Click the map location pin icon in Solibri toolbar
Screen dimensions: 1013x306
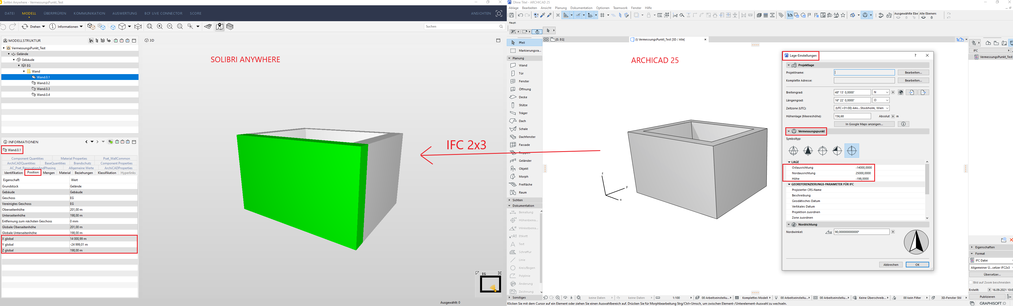[x=220, y=26]
